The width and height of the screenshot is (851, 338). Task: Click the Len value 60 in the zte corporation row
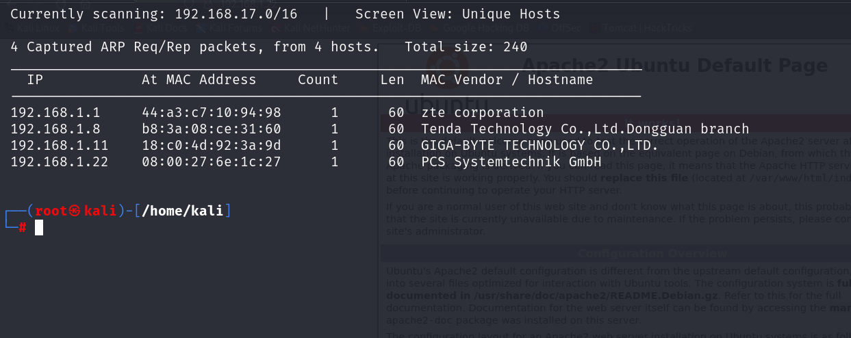[396, 113]
